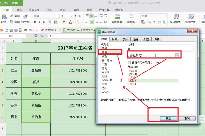Image resolution: width=205 pixels, height=136 pixels.
Task: Click the Paste icon in ribbon
Action: (4, 17)
